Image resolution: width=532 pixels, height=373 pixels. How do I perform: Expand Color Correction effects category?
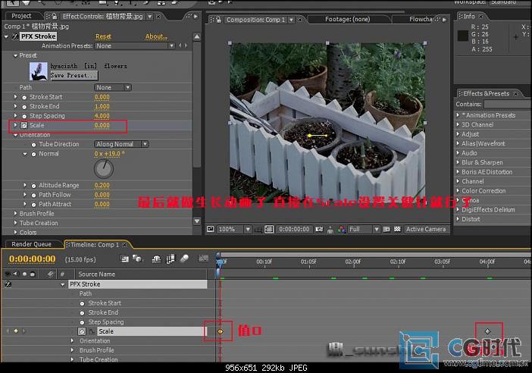458,191
